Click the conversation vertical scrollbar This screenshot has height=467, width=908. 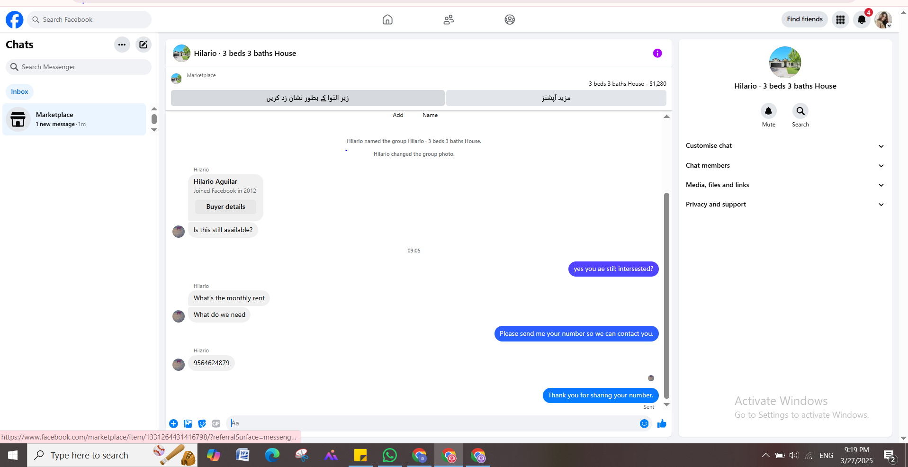pyautogui.click(x=666, y=296)
